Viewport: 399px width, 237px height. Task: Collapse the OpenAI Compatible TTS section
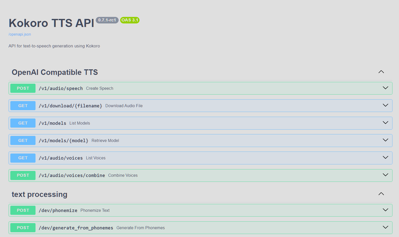(381, 72)
